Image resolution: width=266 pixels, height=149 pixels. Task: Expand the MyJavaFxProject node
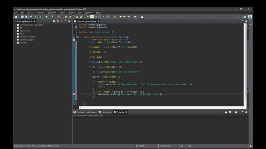click(x=15, y=37)
